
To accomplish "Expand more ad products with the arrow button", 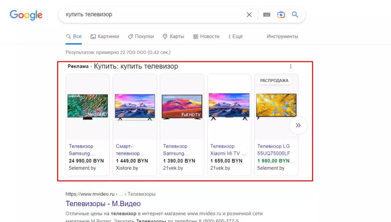I will point(298,125).
